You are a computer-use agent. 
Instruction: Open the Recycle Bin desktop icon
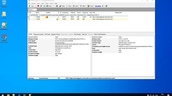[4, 3]
